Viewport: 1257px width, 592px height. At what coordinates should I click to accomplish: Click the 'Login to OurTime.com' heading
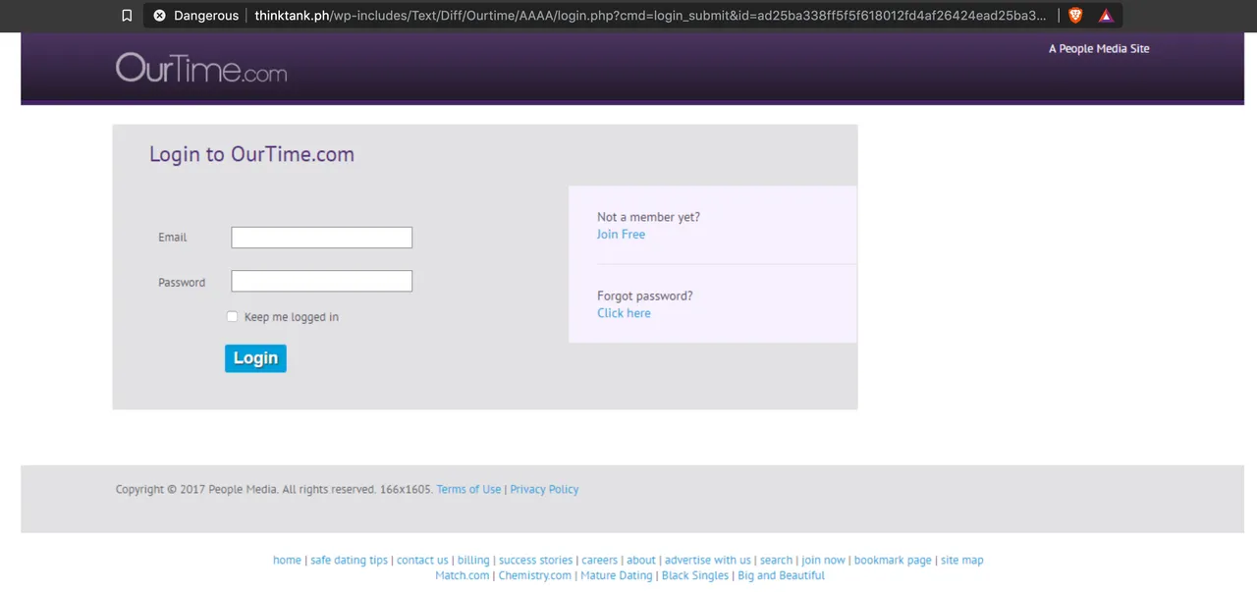point(251,154)
